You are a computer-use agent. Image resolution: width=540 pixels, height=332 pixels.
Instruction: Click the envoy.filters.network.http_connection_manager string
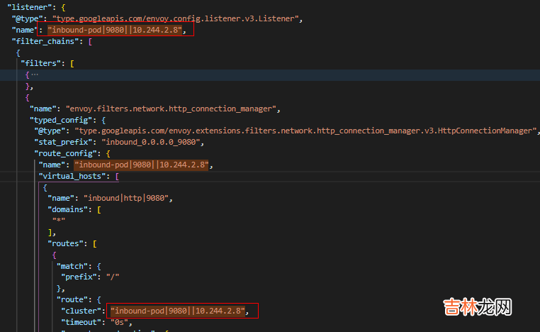pyautogui.click(x=169, y=109)
